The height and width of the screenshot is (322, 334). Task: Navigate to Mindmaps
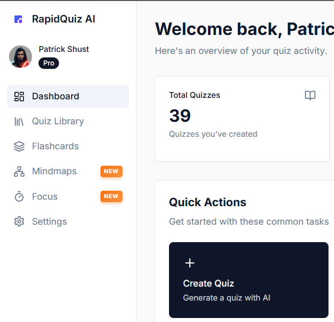pos(54,171)
